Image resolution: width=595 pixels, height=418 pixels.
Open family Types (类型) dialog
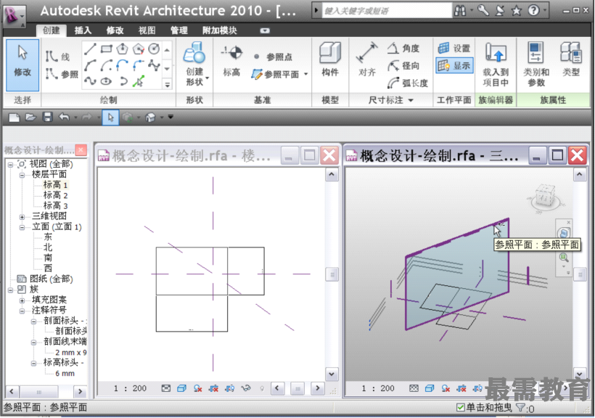571,60
